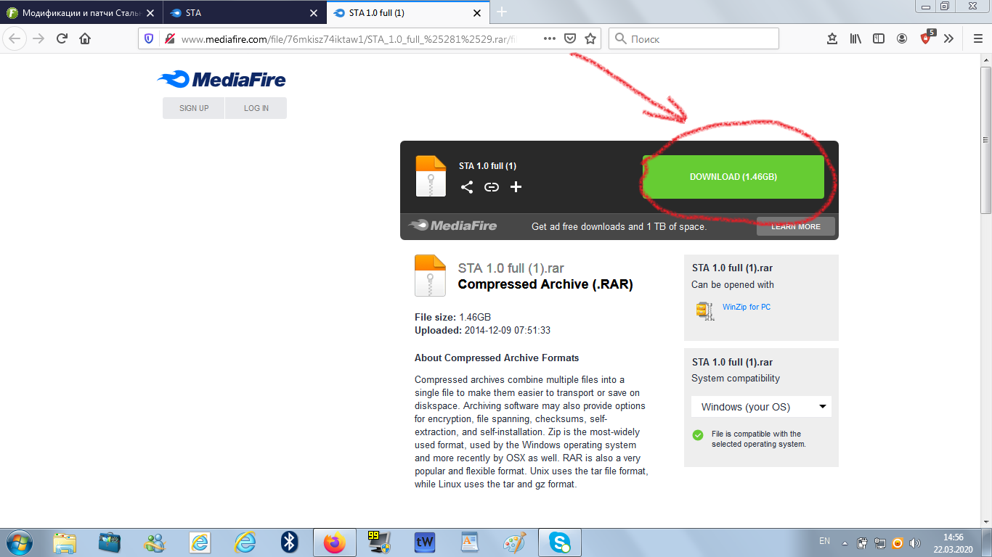
Task: Click the LOG IN button
Action: tap(256, 108)
